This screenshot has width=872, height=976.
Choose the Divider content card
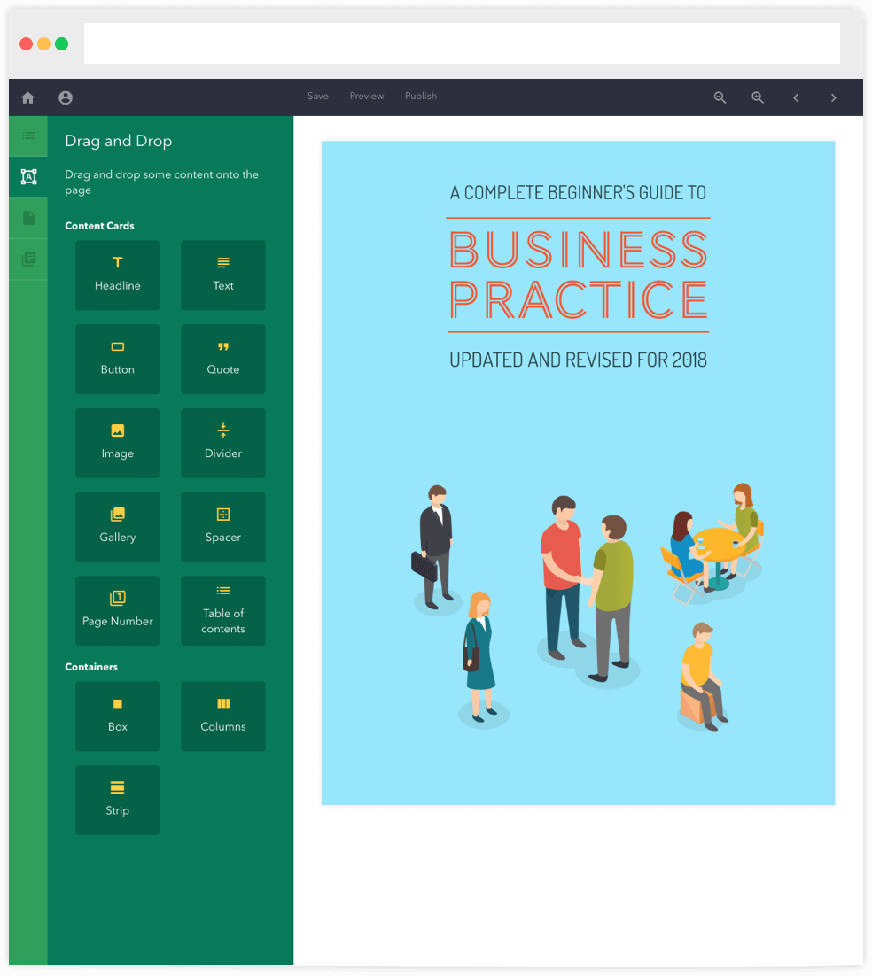pyautogui.click(x=223, y=443)
